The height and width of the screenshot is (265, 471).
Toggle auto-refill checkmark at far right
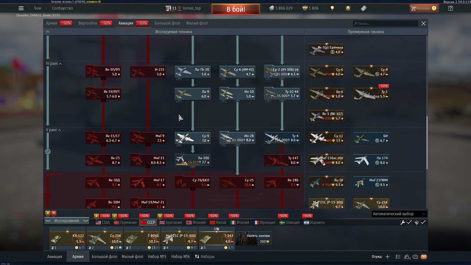(x=423, y=222)
